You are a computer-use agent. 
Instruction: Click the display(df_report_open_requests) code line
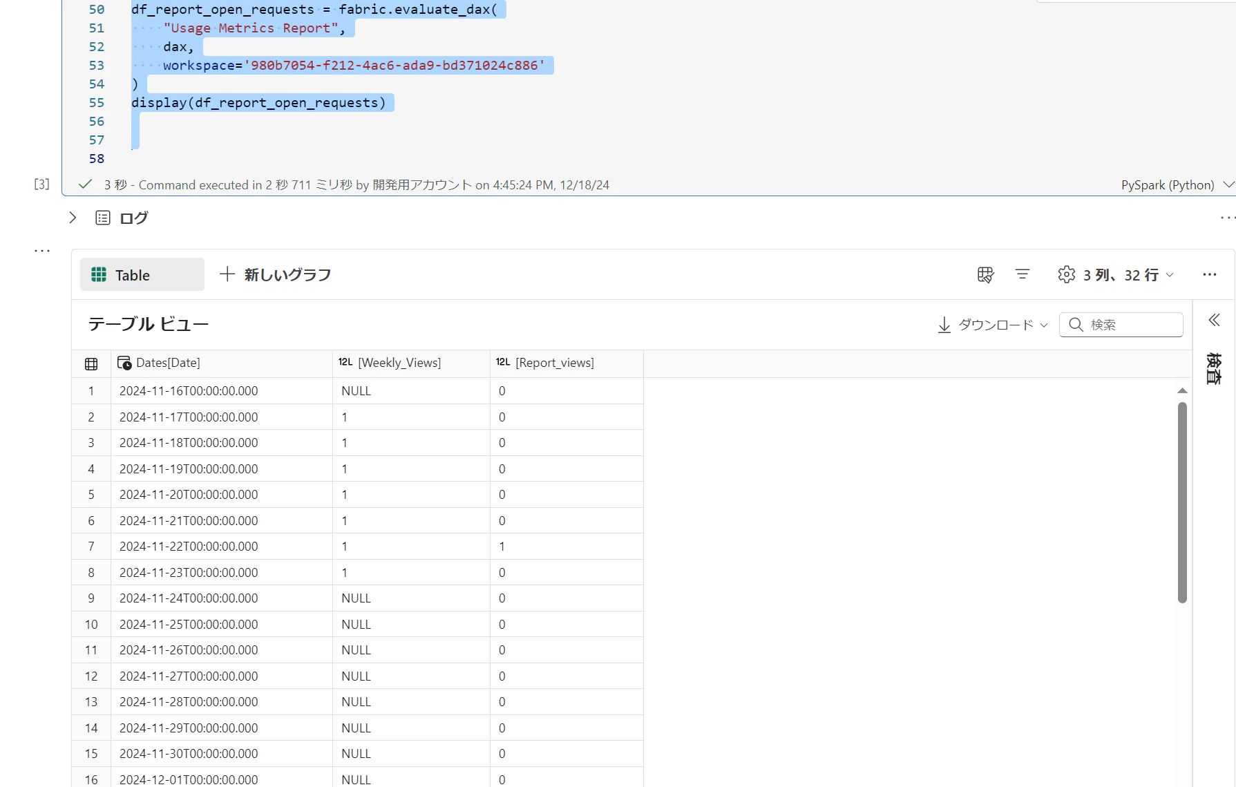[x=258, y=103]
